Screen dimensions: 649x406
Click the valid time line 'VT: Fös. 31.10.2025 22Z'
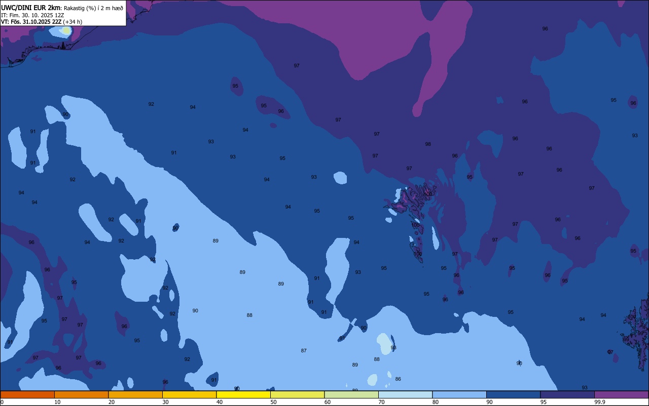(x=31, y=22)
